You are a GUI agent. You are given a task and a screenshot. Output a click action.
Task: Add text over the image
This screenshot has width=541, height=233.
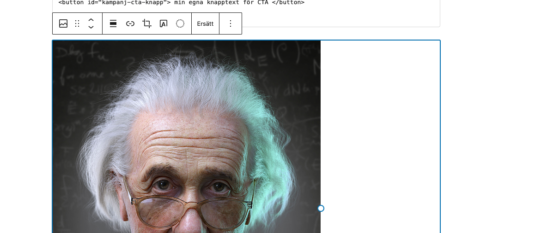(x=164, y=23)
